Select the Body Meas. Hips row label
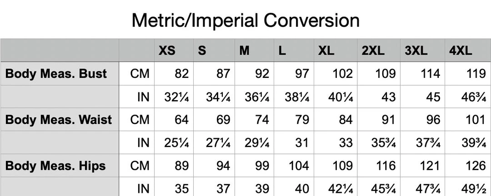The height and width of the screenshot is (196, 491). click(x=55, y=166)
